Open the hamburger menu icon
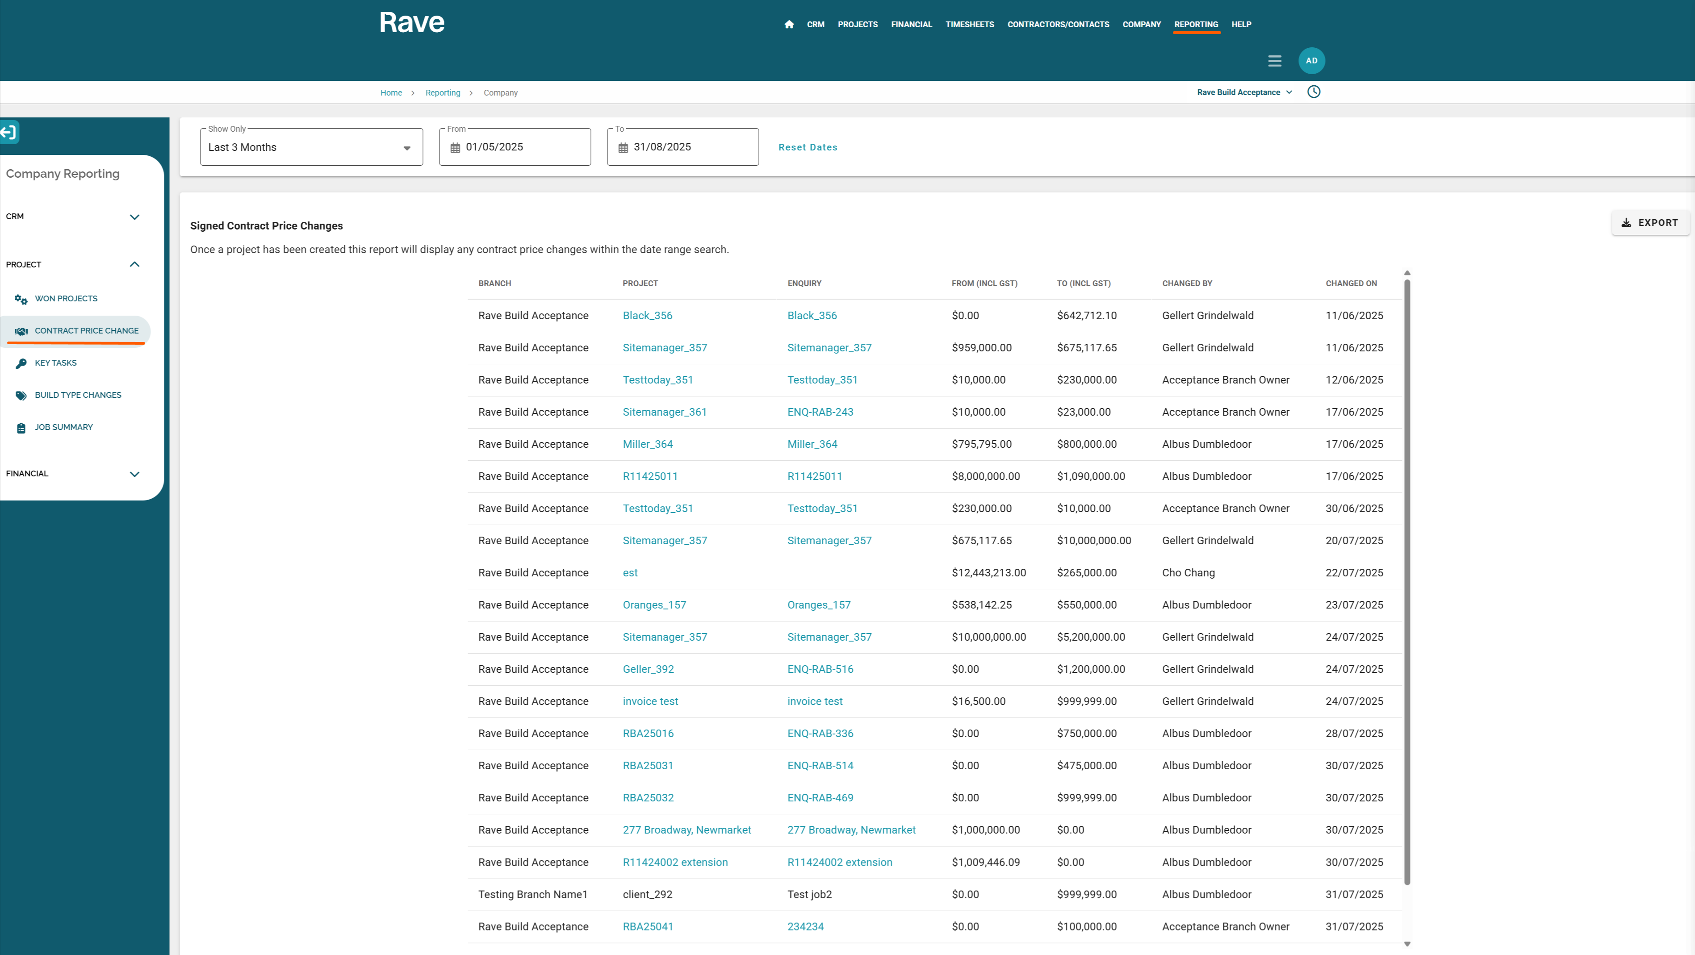 (1275, 61)
